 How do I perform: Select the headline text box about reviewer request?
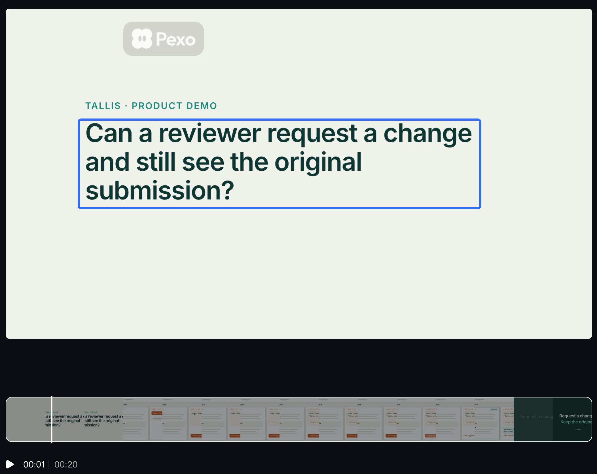click(x=279, y=164)
